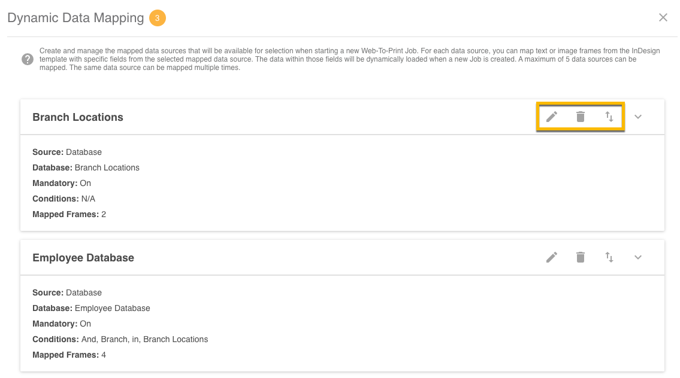Select the Branch Locations card title
The width and height of the screenshot is (680, 378).
tap(78, 117)
